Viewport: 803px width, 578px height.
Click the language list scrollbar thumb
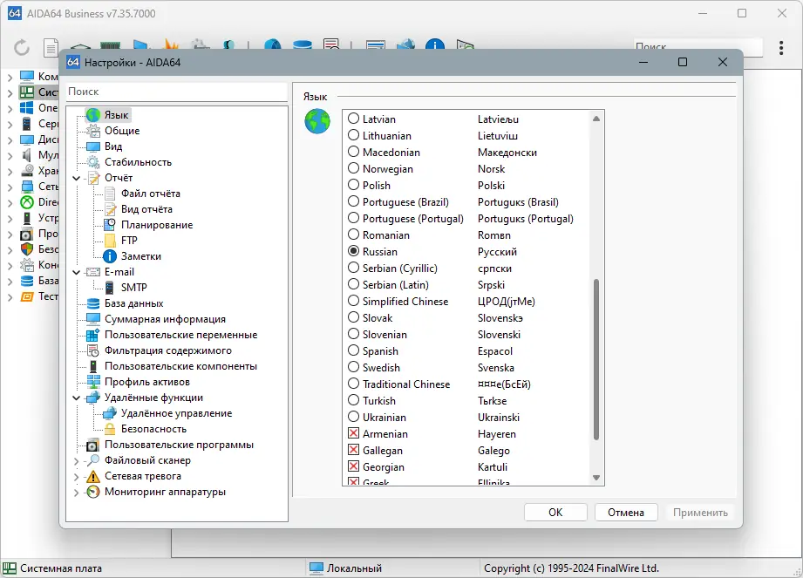click(x=596, y=359)
